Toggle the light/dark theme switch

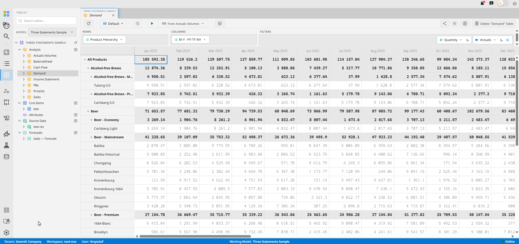point(503,3)
